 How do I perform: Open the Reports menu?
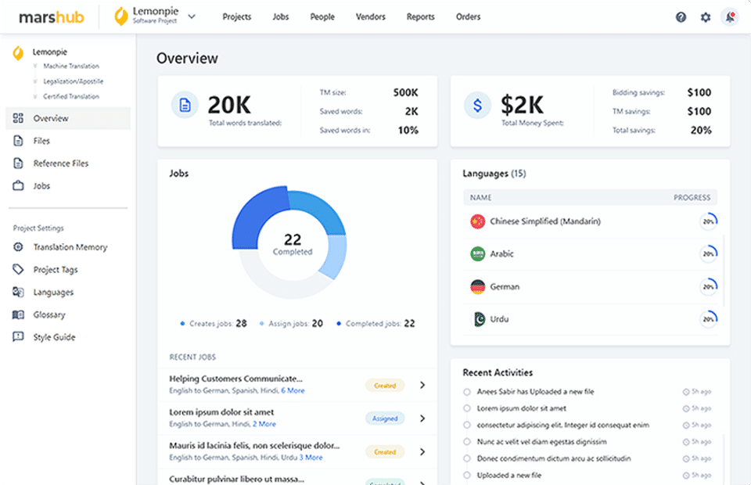point(421,16)
